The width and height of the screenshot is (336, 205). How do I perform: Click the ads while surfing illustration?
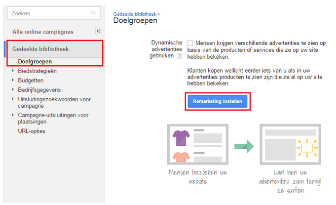click(290, 144)
